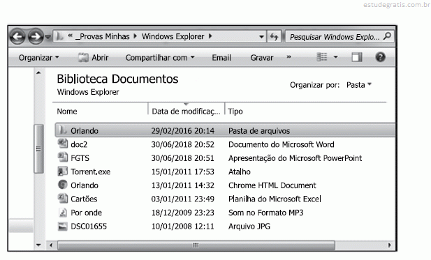Image resolution: width=431 pixels, height=260 pixels.
Task: Select the FGTS PowerPoint file icon
Action: tap(63, 157)
